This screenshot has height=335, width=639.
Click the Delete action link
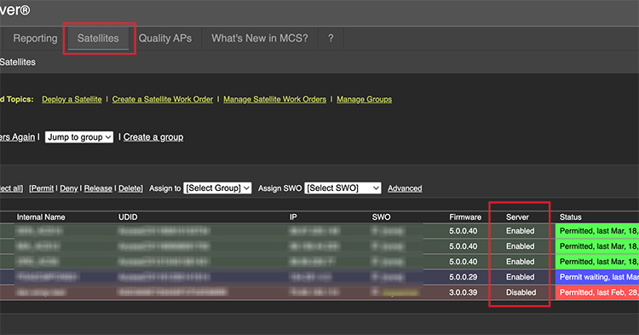click(130, 188)
